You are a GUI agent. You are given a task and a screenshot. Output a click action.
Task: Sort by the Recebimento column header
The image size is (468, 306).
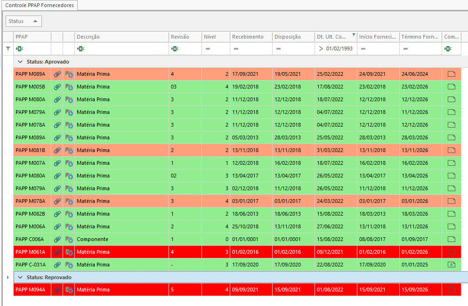pyautogui.click(x=247, y=37)
